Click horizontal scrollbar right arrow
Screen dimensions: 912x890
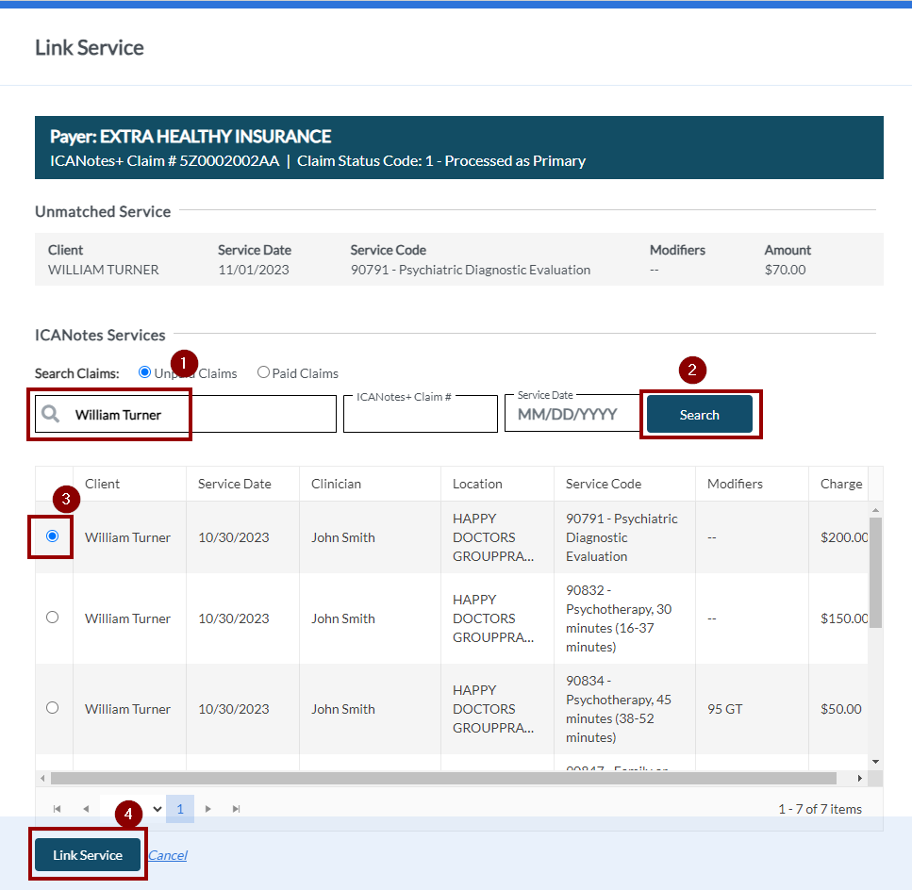(859, 779)
